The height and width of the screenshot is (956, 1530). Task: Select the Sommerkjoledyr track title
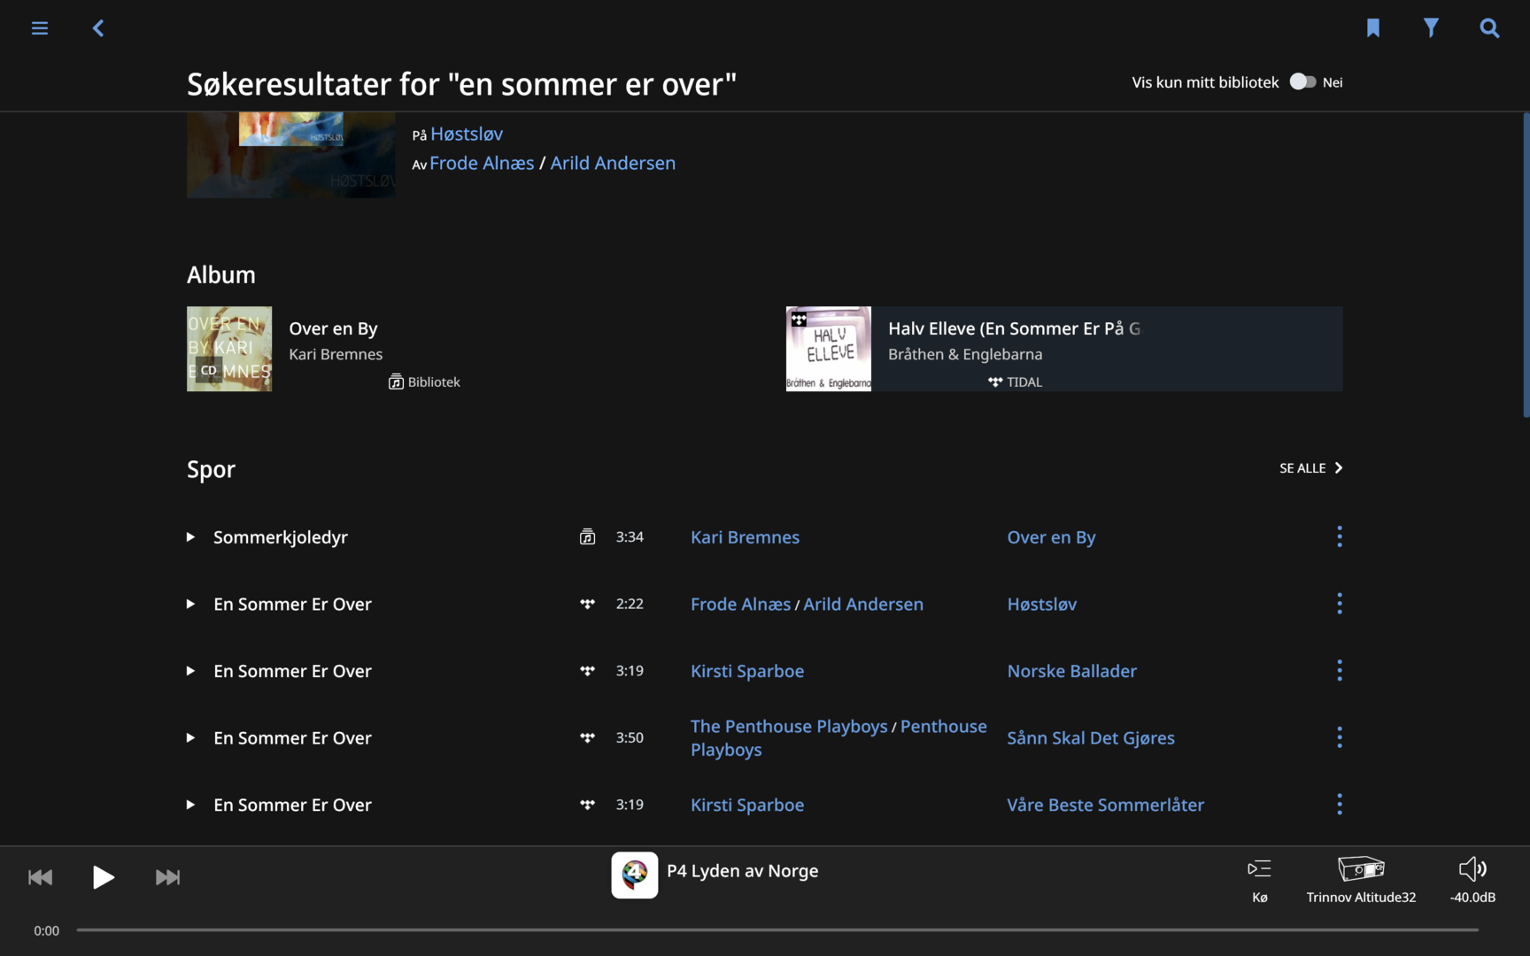click(281, 537)
